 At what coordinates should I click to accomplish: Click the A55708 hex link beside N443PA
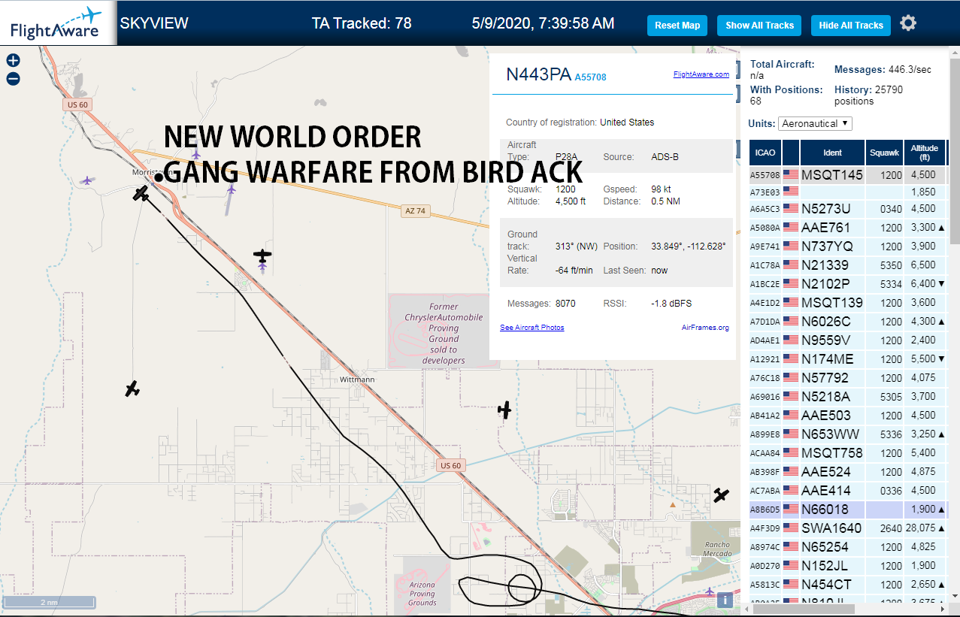coord(590,77)
